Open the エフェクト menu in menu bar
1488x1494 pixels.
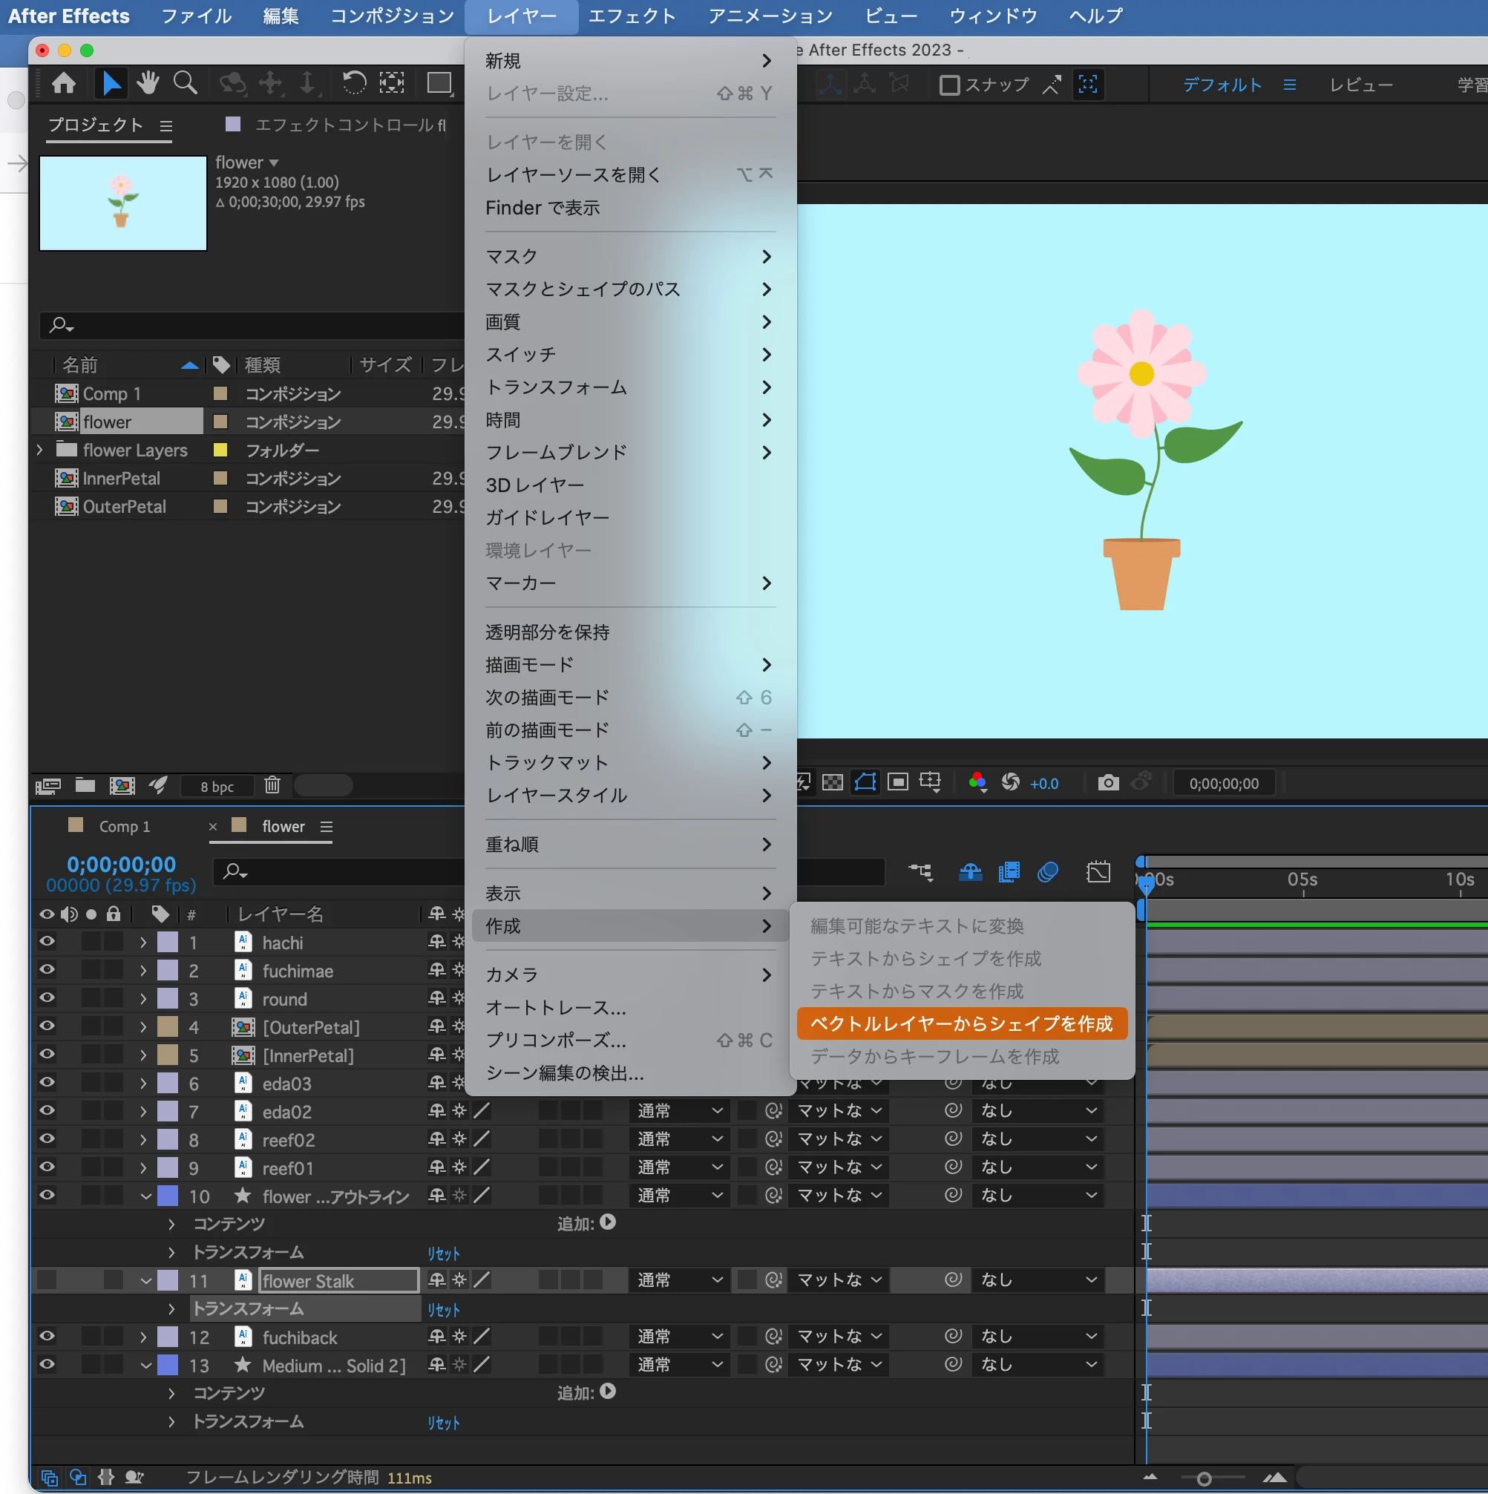(x=631, y=16)
